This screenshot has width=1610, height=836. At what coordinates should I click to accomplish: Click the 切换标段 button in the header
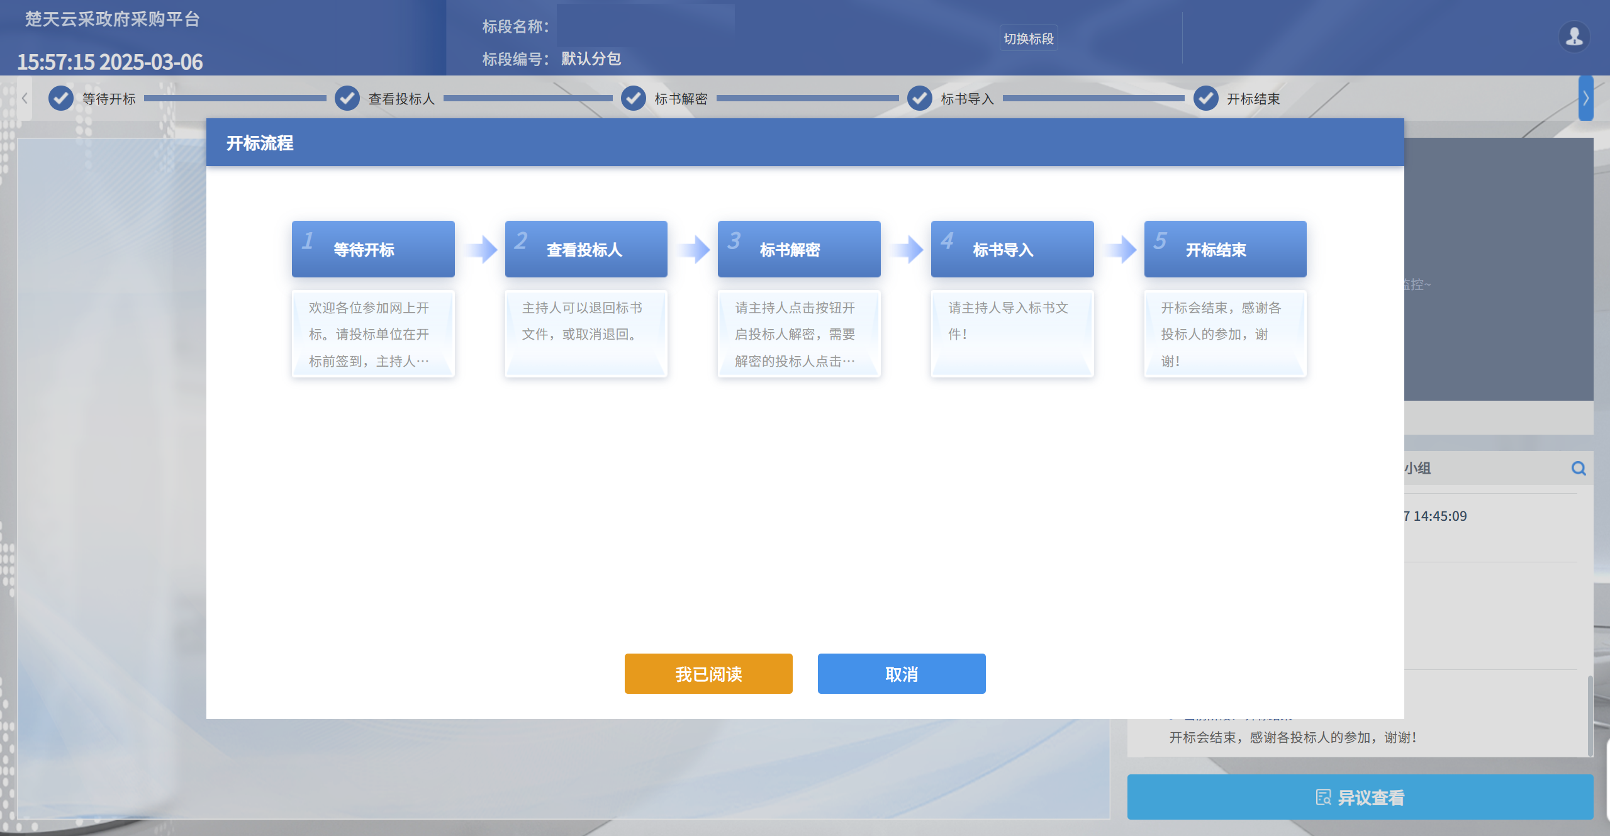(1029, 38)
